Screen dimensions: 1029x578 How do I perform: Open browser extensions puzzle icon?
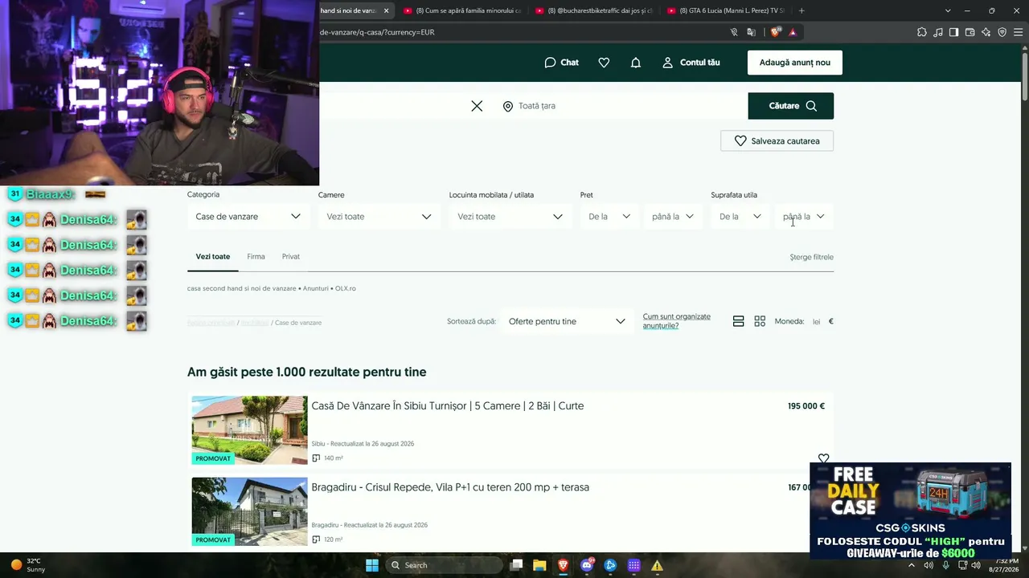pos(921,32)
